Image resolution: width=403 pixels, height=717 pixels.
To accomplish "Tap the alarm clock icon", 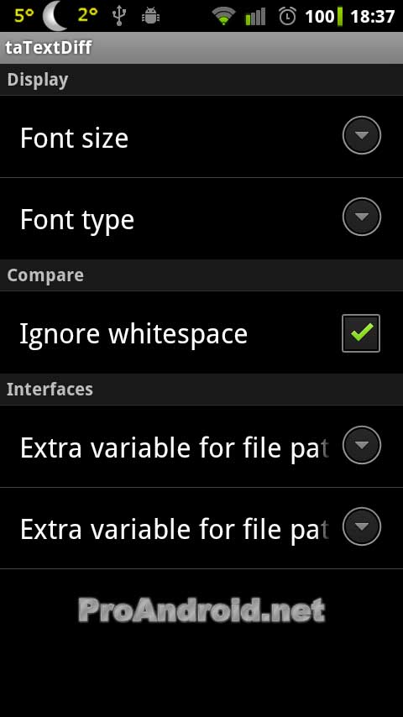I will (287, 17).
